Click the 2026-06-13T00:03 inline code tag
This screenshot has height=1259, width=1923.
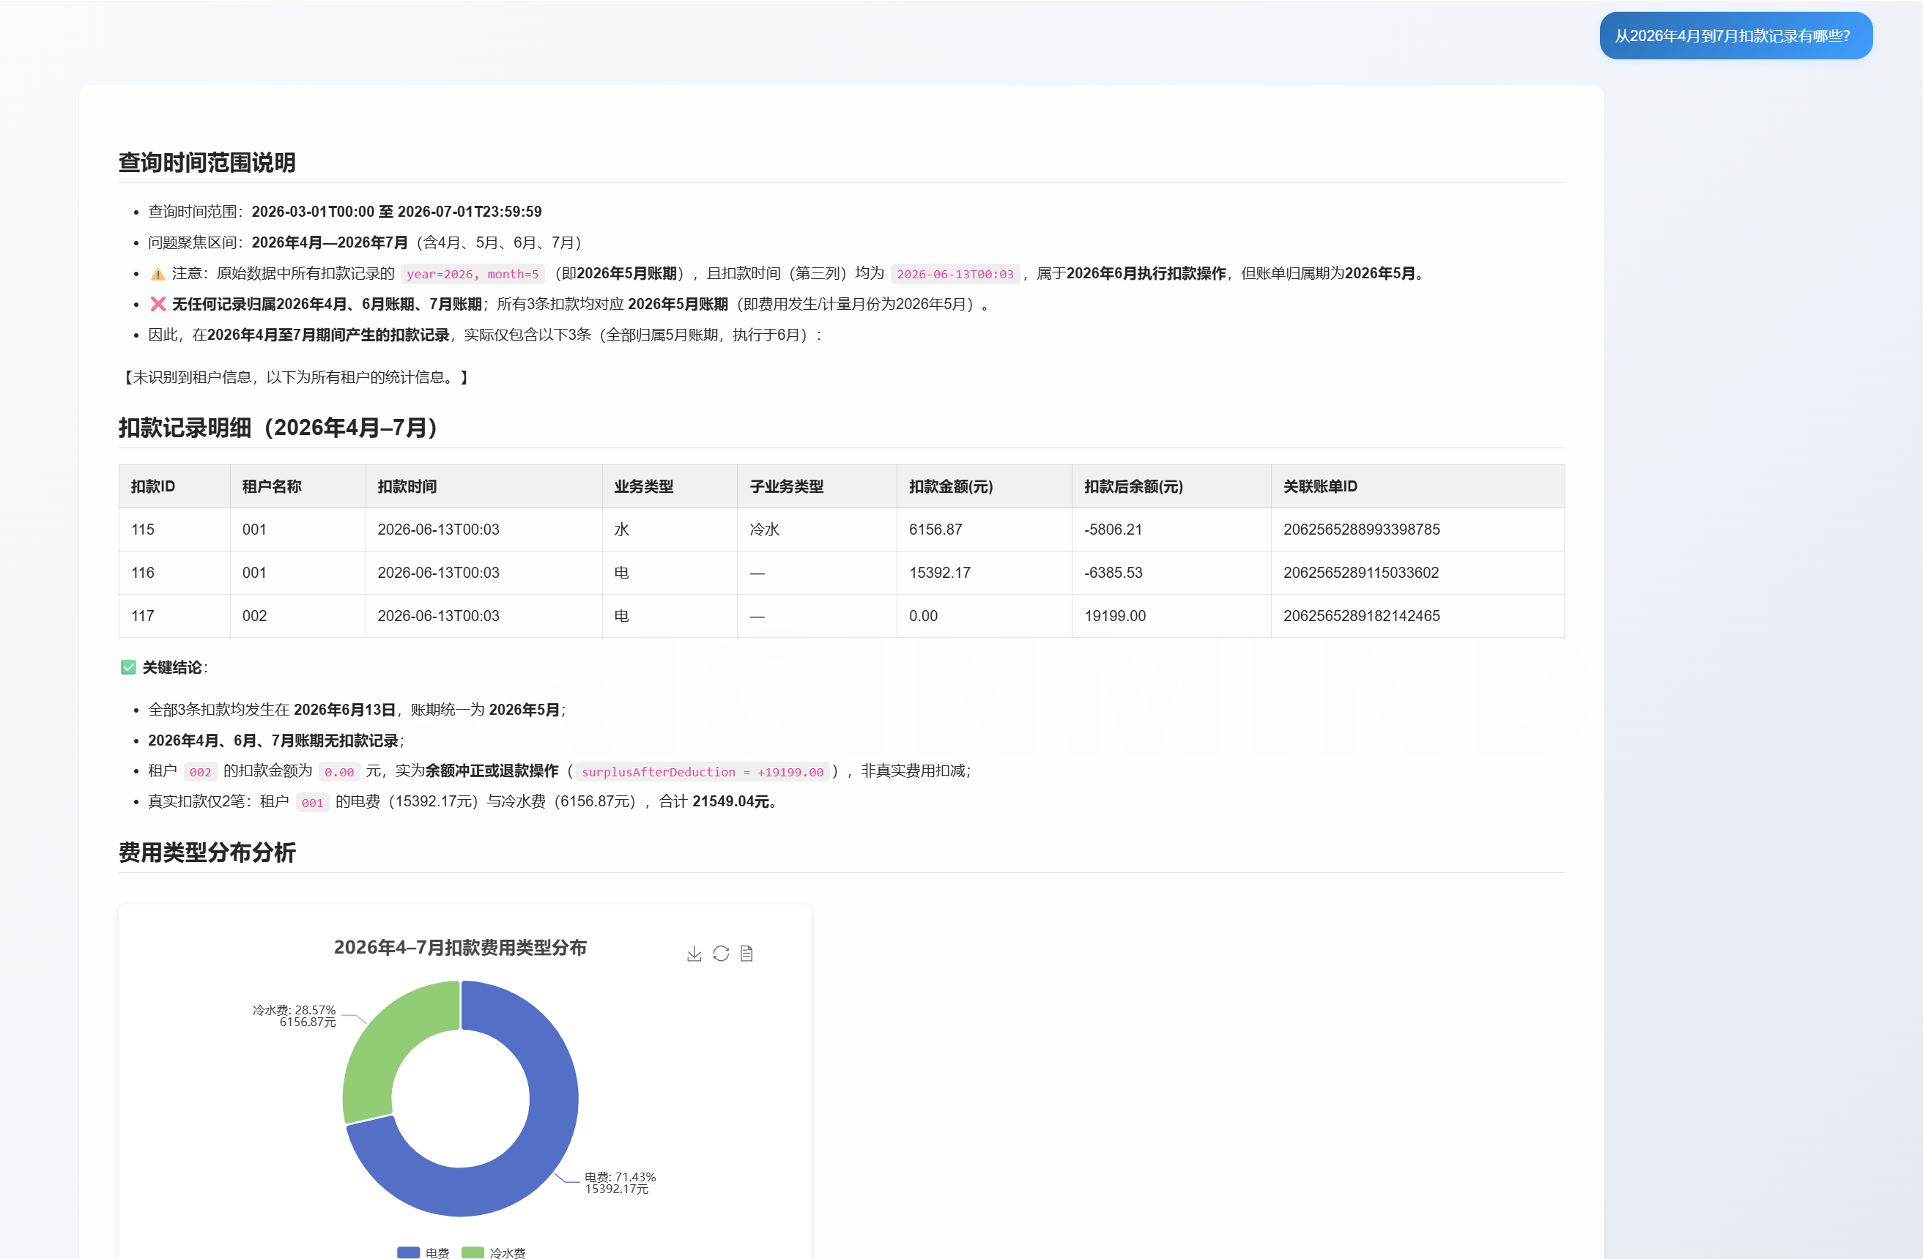(x=955, y=275)
